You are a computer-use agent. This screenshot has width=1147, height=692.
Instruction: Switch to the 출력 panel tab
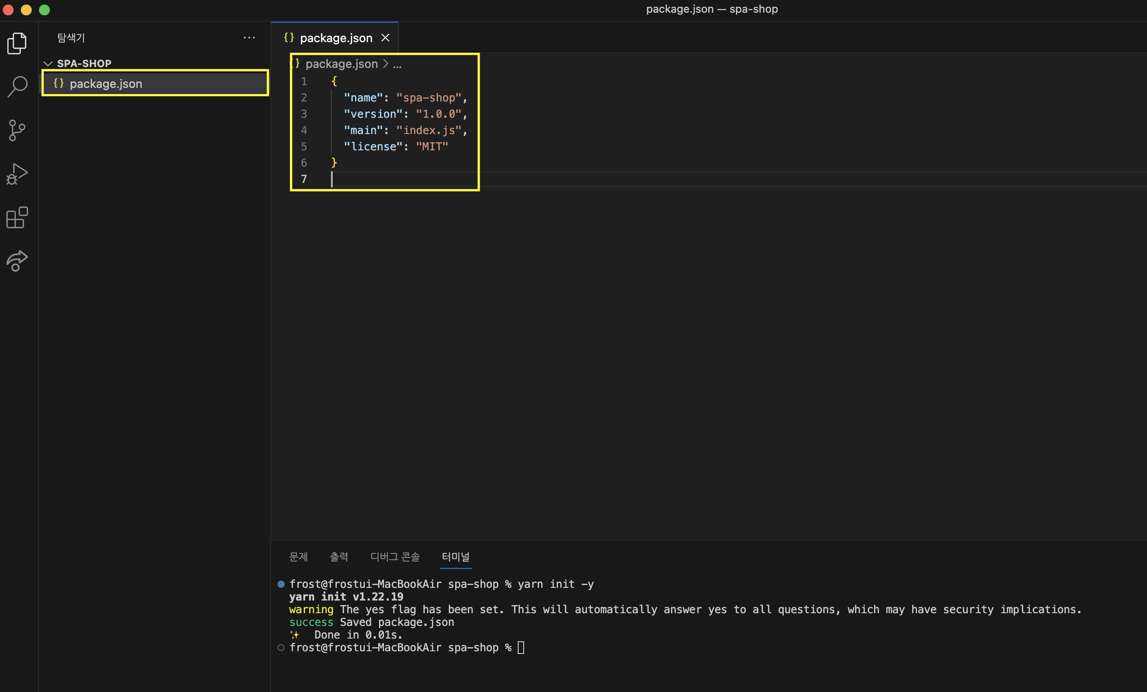pos(339,557)
